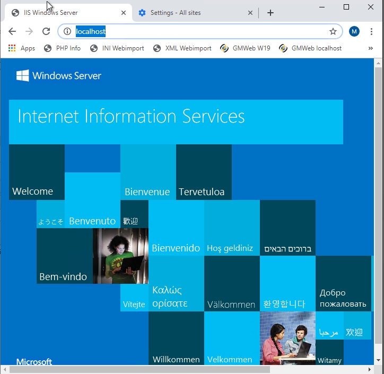Open the PHP Info bookmark
This screenshot has height=374, width=384.
click(63, 48)
